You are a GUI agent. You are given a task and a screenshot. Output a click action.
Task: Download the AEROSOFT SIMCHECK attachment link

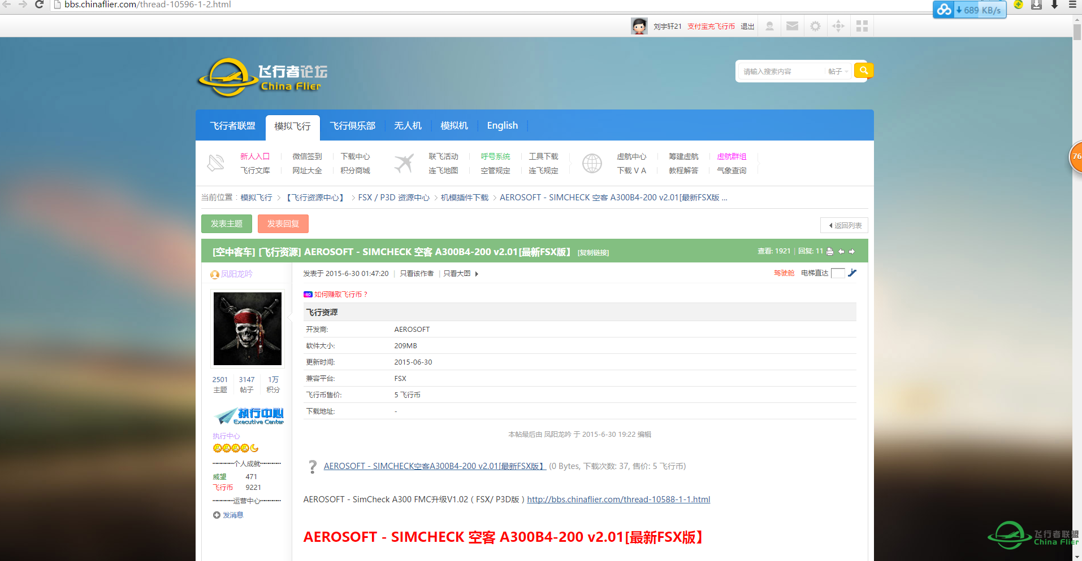click(x=434, y=466)
